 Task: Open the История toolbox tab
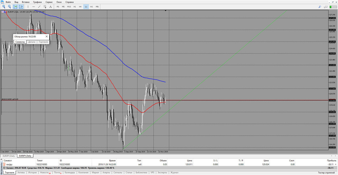32,173
